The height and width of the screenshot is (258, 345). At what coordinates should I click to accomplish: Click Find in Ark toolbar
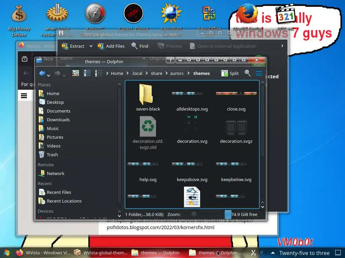pyautogui.click(x=140, y=46)
